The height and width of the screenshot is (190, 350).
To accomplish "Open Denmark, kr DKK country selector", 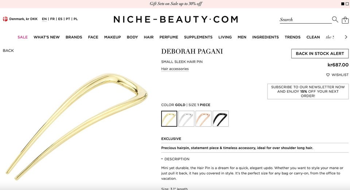I will (20, 19).
